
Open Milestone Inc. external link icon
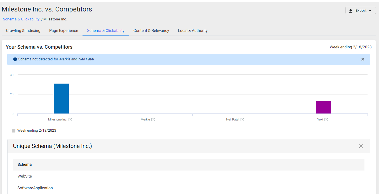pos(70,120)
